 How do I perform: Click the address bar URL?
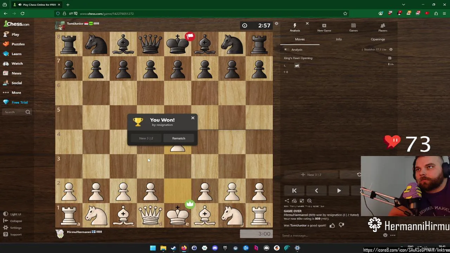(107, 14)
